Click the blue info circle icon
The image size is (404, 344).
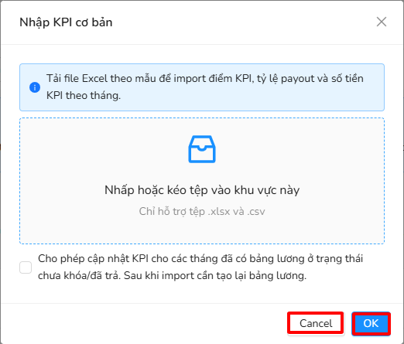point(35,87)
